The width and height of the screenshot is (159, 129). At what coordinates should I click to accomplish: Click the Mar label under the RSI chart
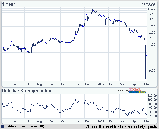(122, 121)
